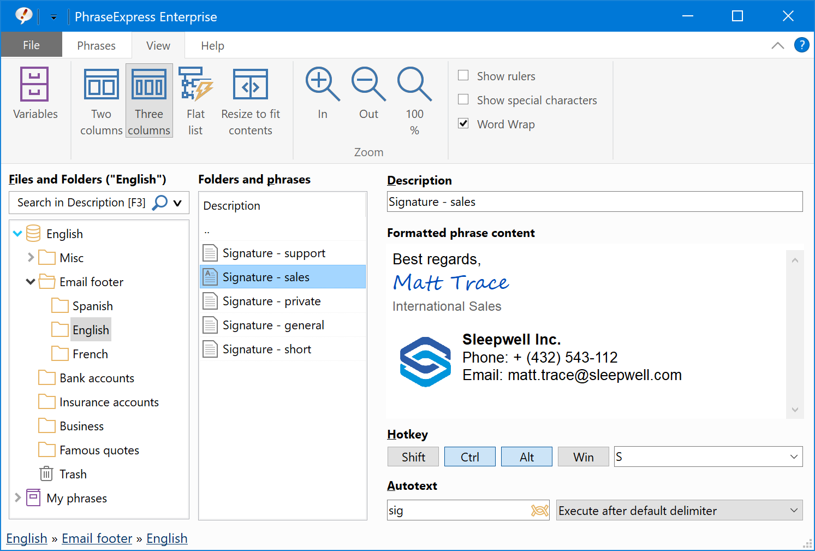Click the PhraseExpress app logo icon
This screenshot has height=551, width=815.
23,16
